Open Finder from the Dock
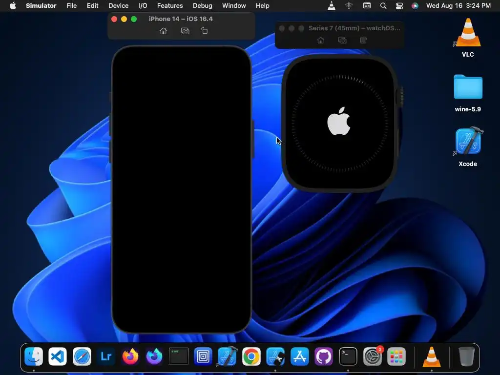 pos(34,356)
